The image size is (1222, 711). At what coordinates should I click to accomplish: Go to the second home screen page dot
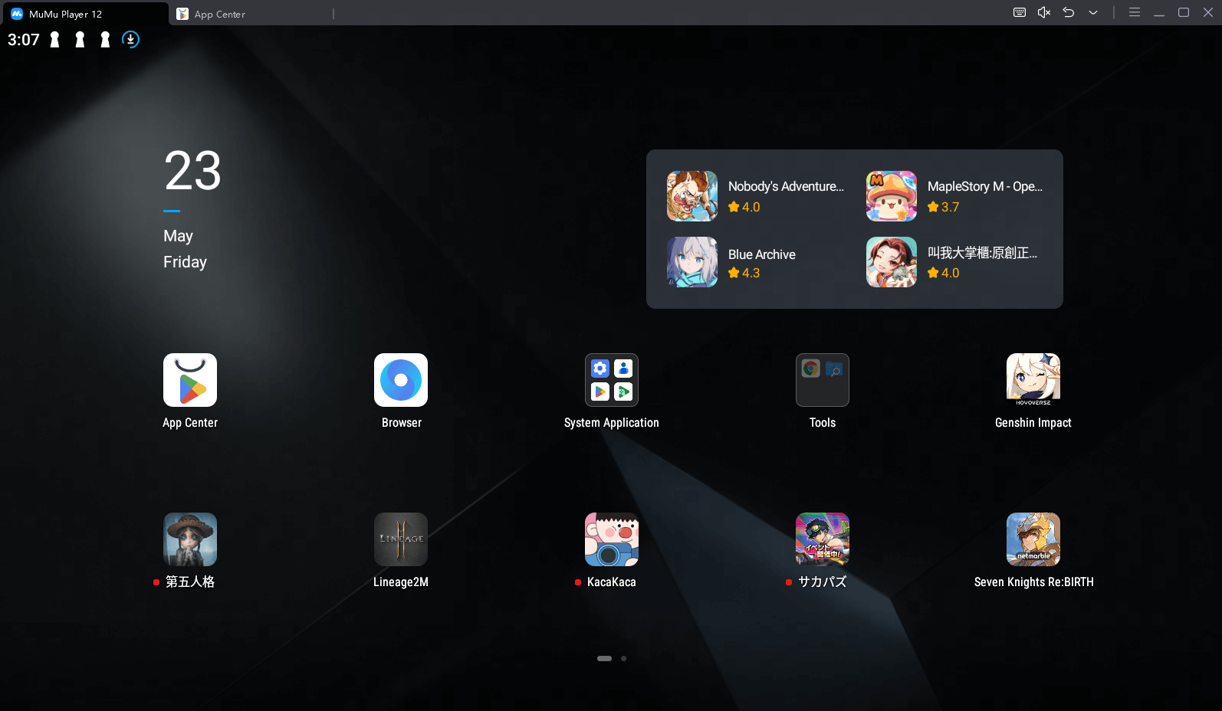[624, 658]
